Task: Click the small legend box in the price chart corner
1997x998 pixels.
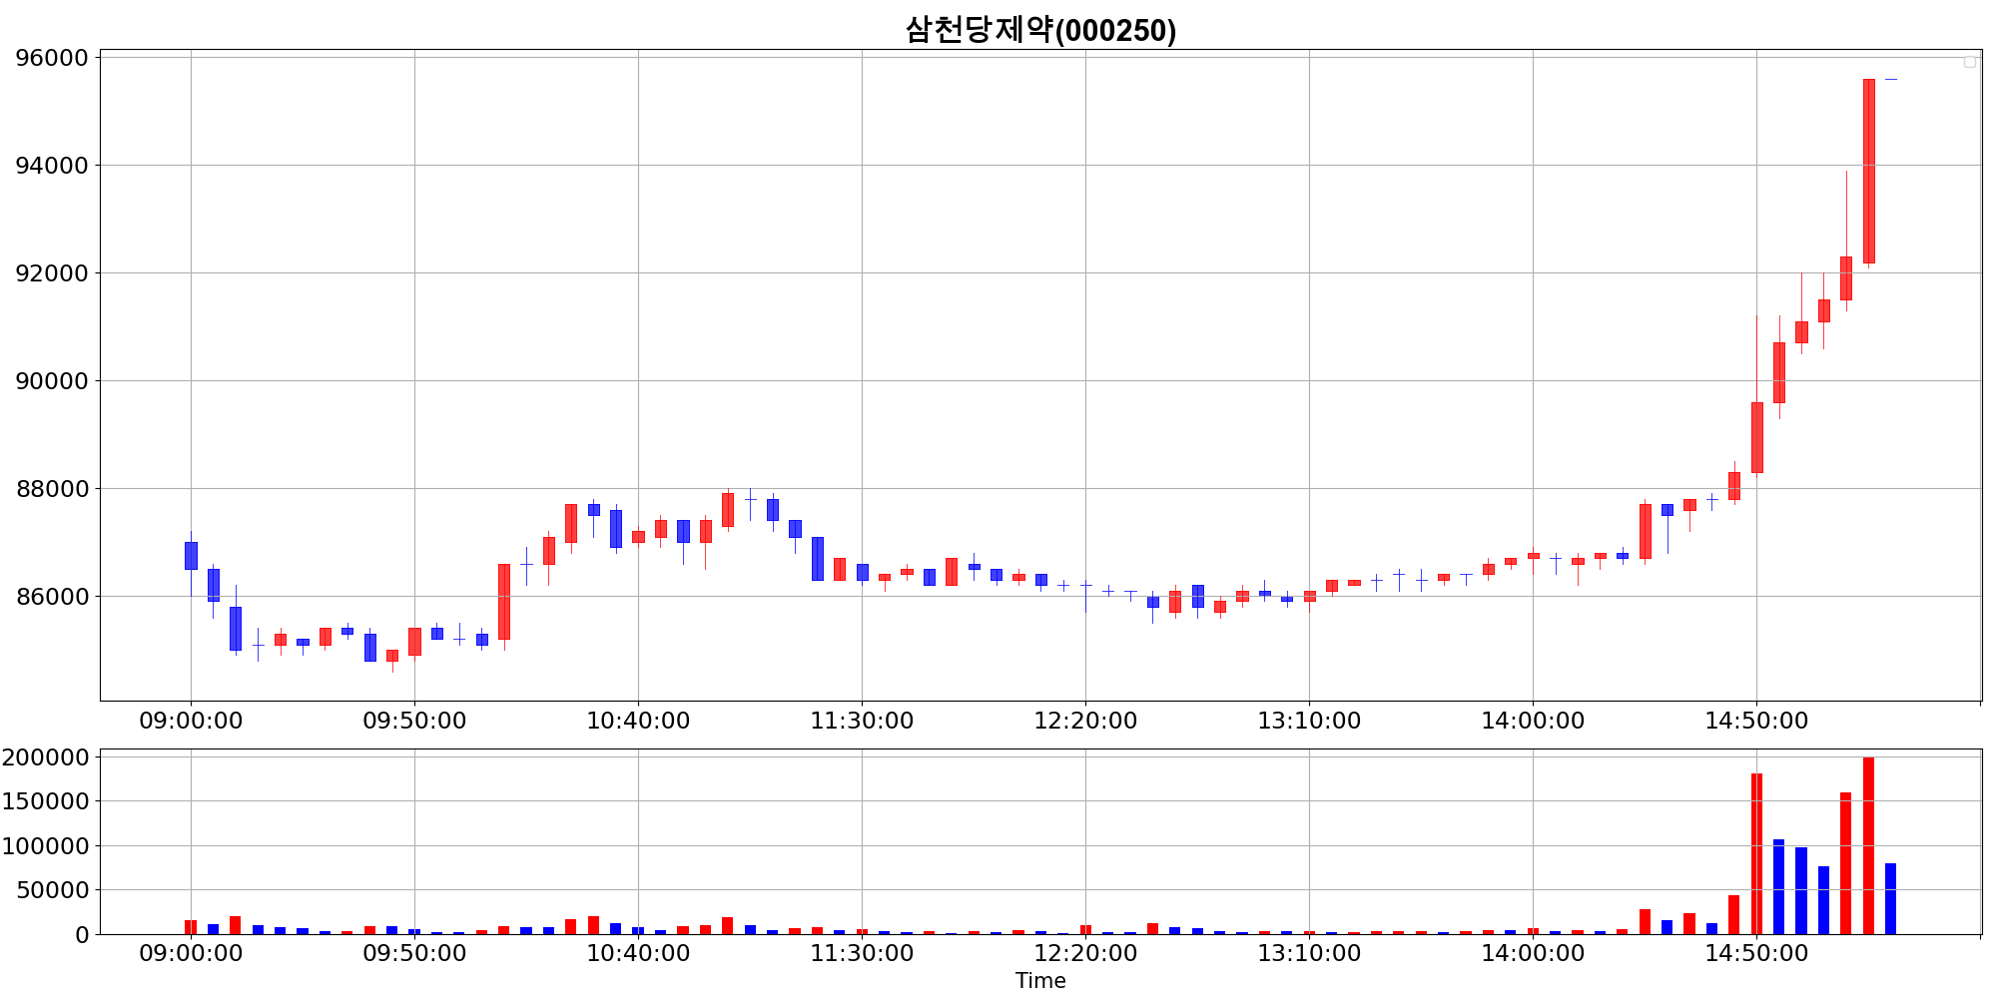Action: [1970, 62]
